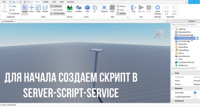Expand the Lighting tree node
The width and height of the screenshot is (200, 112).
173,29
